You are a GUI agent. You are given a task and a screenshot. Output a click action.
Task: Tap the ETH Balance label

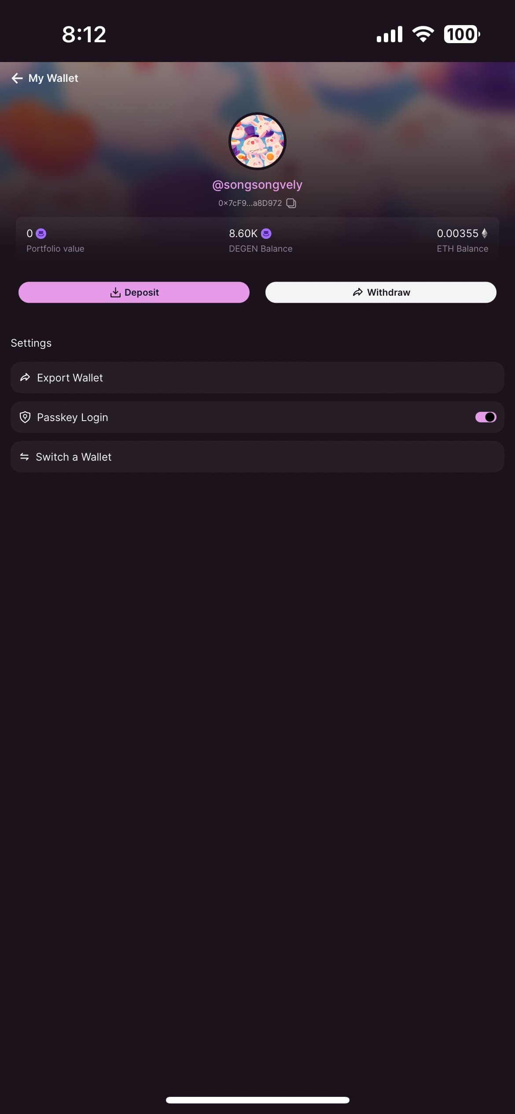[x=462, y=249]
